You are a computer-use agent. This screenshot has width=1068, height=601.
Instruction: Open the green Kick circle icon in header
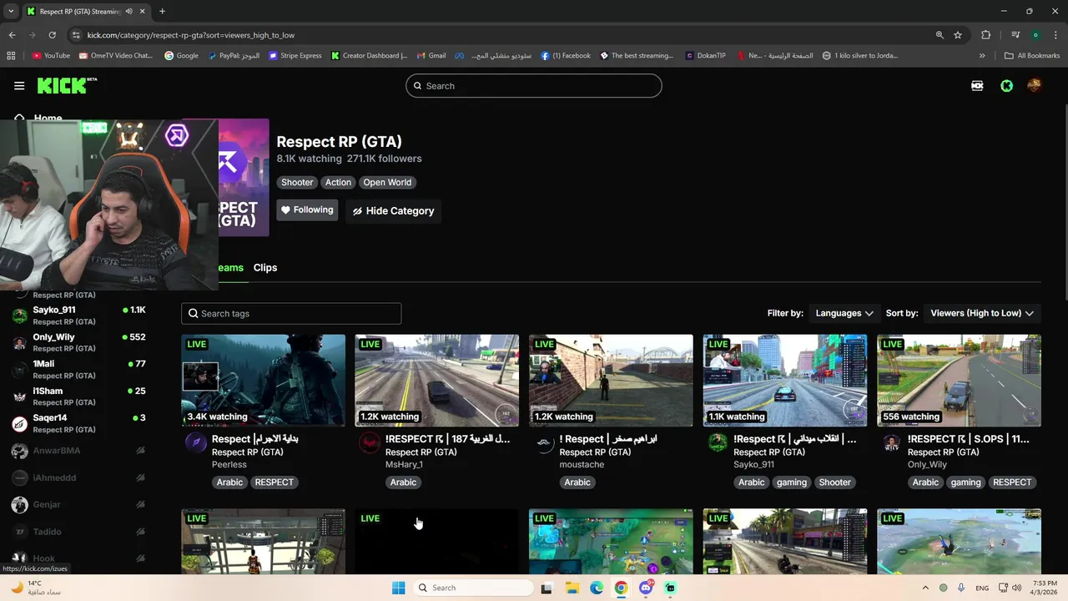(1006, 85)
